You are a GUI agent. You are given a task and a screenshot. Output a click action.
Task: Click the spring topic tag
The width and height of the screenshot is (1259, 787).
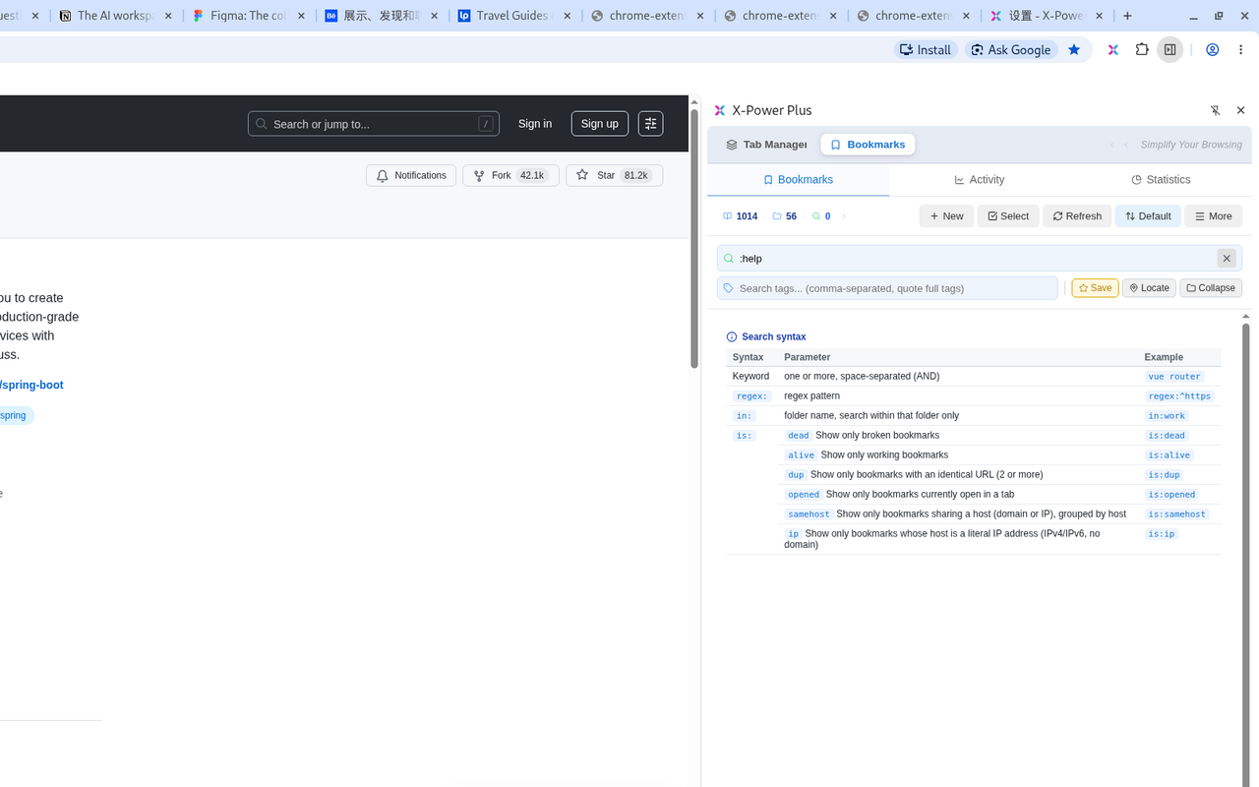coord(15,416)
